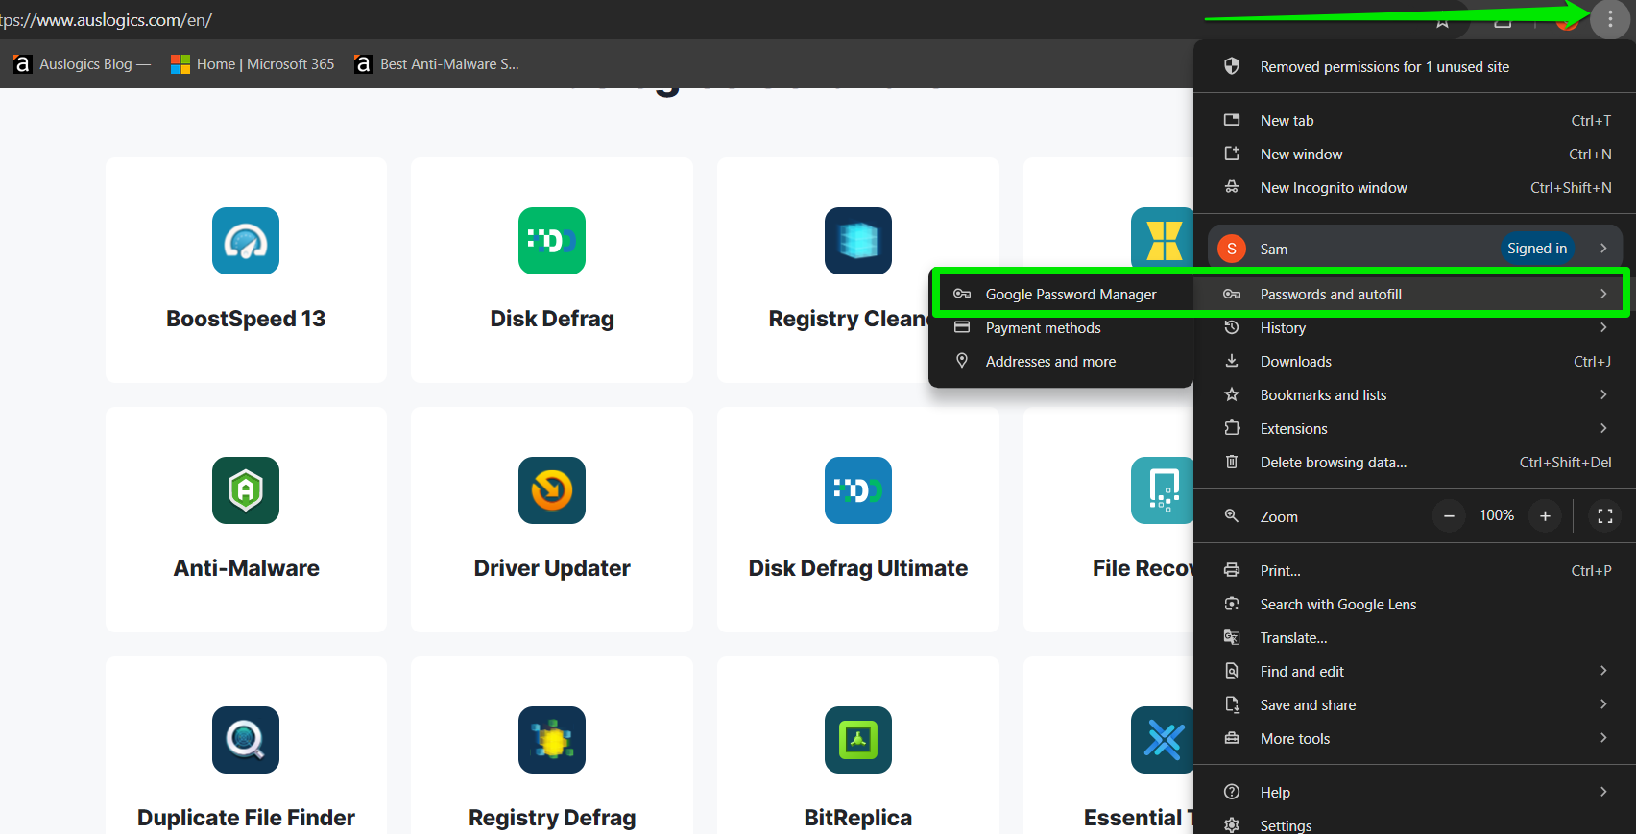Select the Registry Defrag icon
1636x834 pixels.
(x=552, y=740)
